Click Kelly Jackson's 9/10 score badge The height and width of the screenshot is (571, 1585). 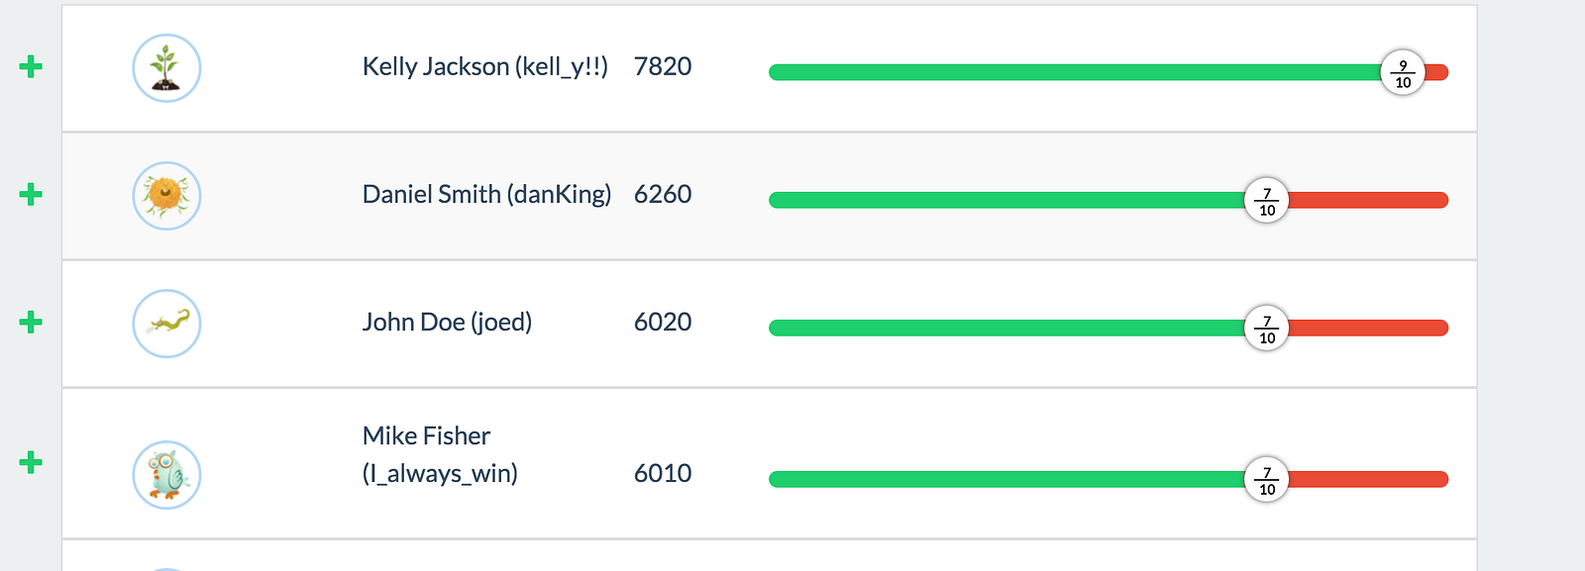[1403, 72]
